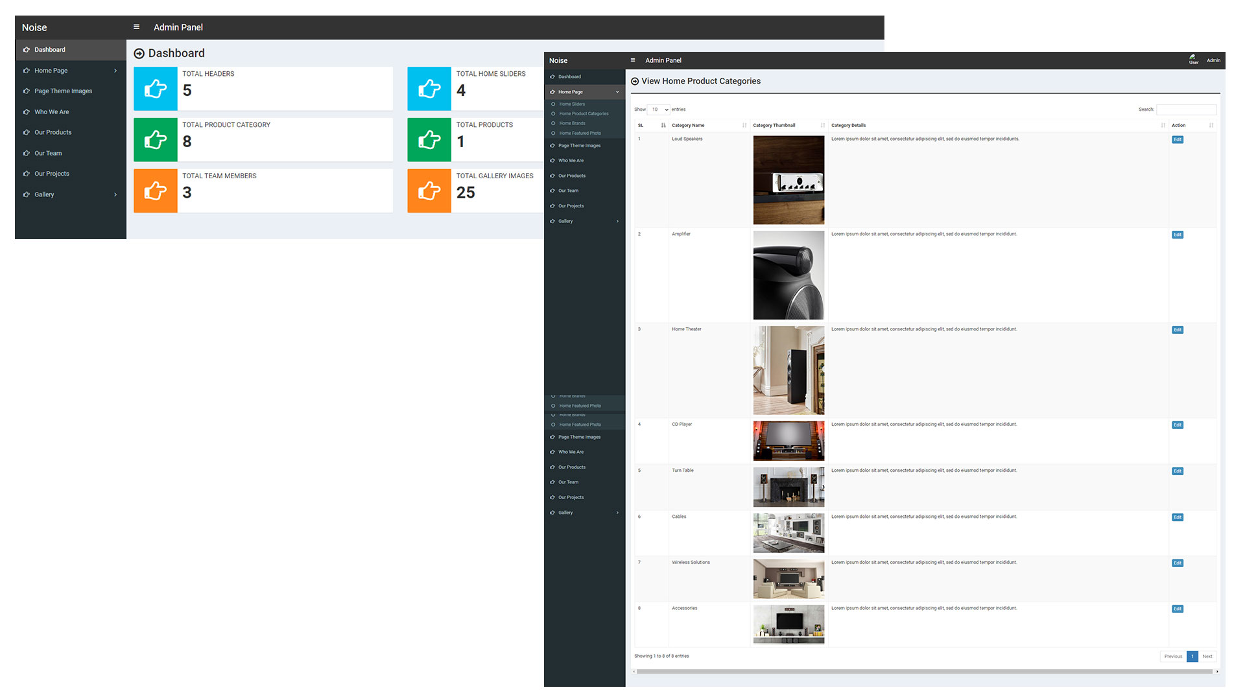The width and height of the screenshot is (1245, 700).
Task: Open Who We Are in left sidebar
Action: click(x=52, y=112)
